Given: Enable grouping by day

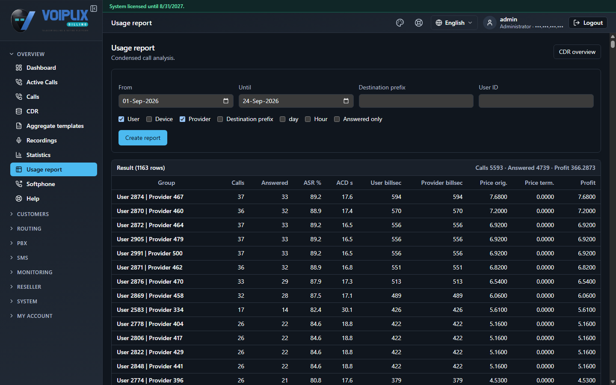Looking at the screenshot, I should tap(283, 119).
